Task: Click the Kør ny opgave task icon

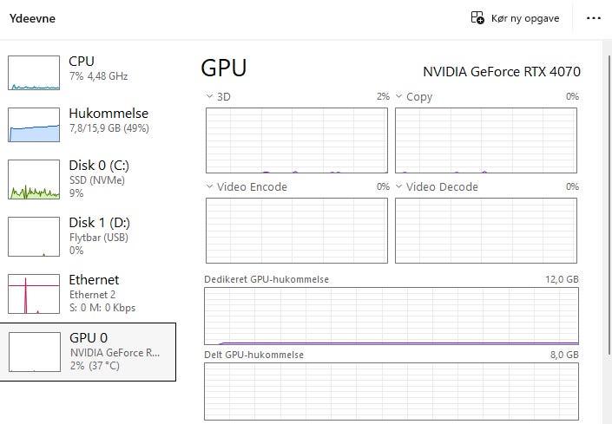Action: tap(477, 17)
